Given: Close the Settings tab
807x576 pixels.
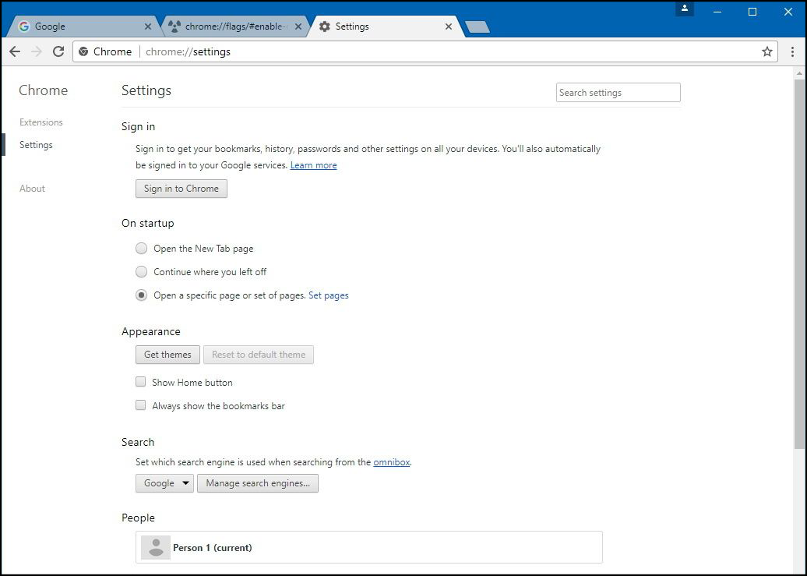Looking at the screenshot, I should tap(448, 27).
